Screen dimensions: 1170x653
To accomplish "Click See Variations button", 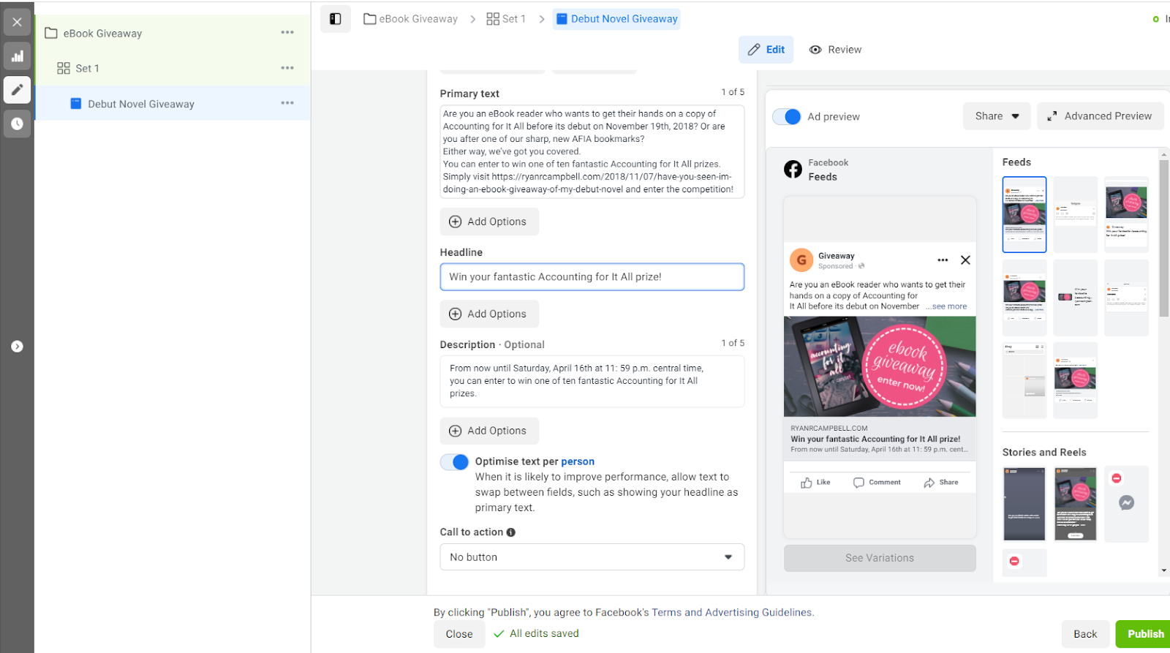I will point(880,558).
